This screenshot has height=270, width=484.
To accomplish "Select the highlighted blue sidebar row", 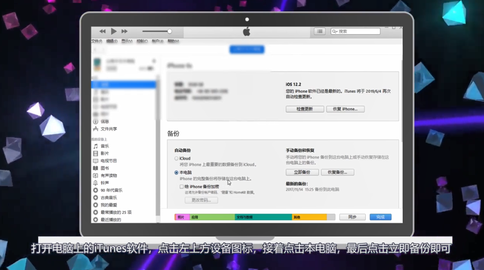I will point(124,84).
